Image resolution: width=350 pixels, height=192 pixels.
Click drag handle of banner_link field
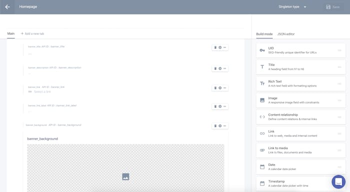225,88
